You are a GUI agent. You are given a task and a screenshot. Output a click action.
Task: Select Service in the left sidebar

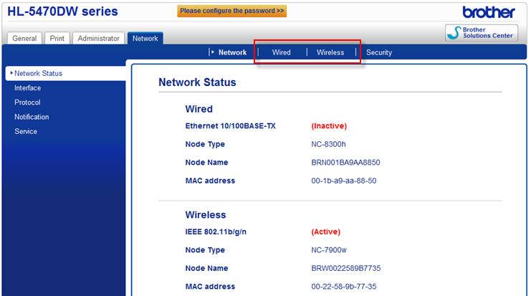(26, 132)
